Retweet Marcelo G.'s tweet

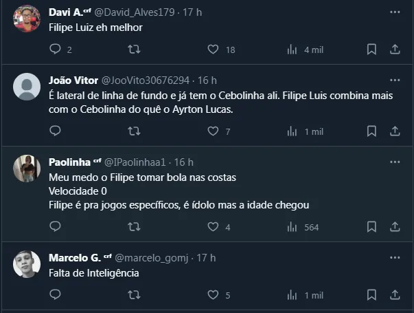[x=135, y=294]
